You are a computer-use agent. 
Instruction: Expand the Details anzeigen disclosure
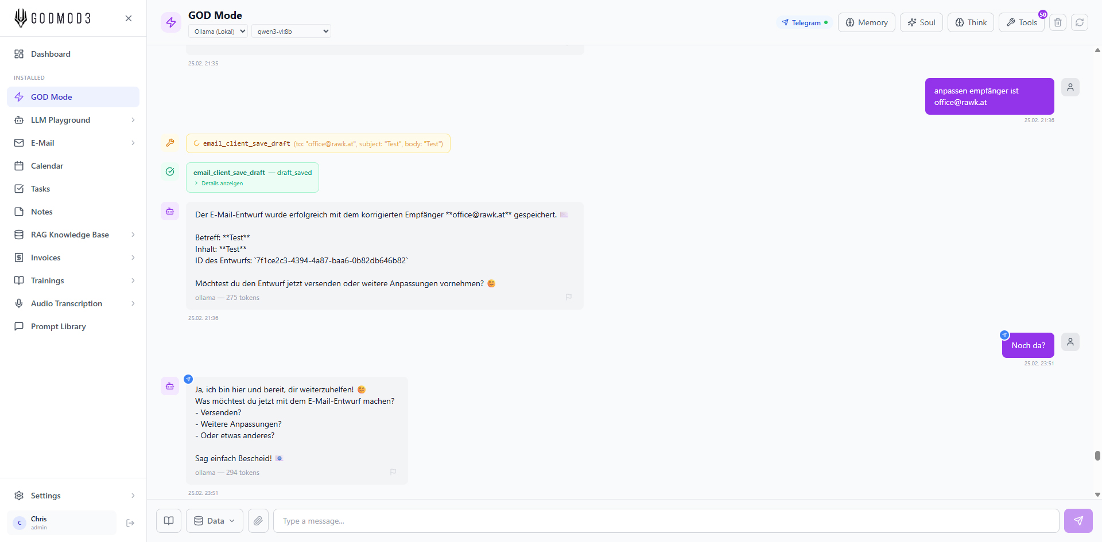pyautogui.click(x=222, y=184)
